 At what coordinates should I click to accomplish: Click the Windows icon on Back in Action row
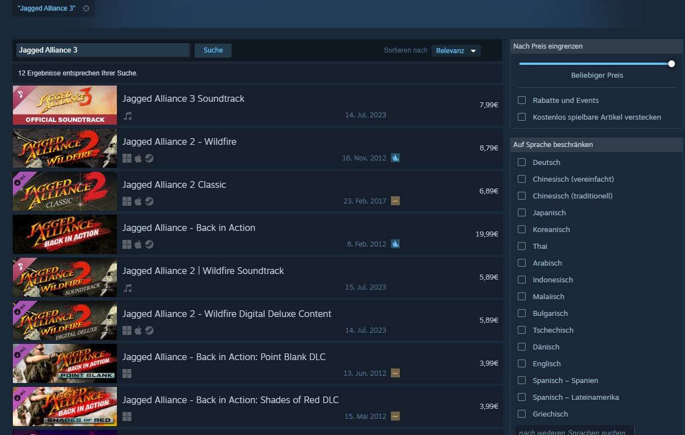[127, 244]
